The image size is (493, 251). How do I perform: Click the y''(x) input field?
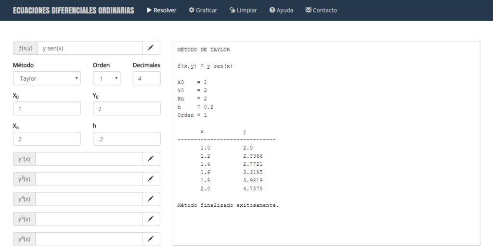tap(89, 159)
